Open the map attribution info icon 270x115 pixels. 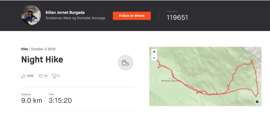pyautogui.click(x=257, y=102)
